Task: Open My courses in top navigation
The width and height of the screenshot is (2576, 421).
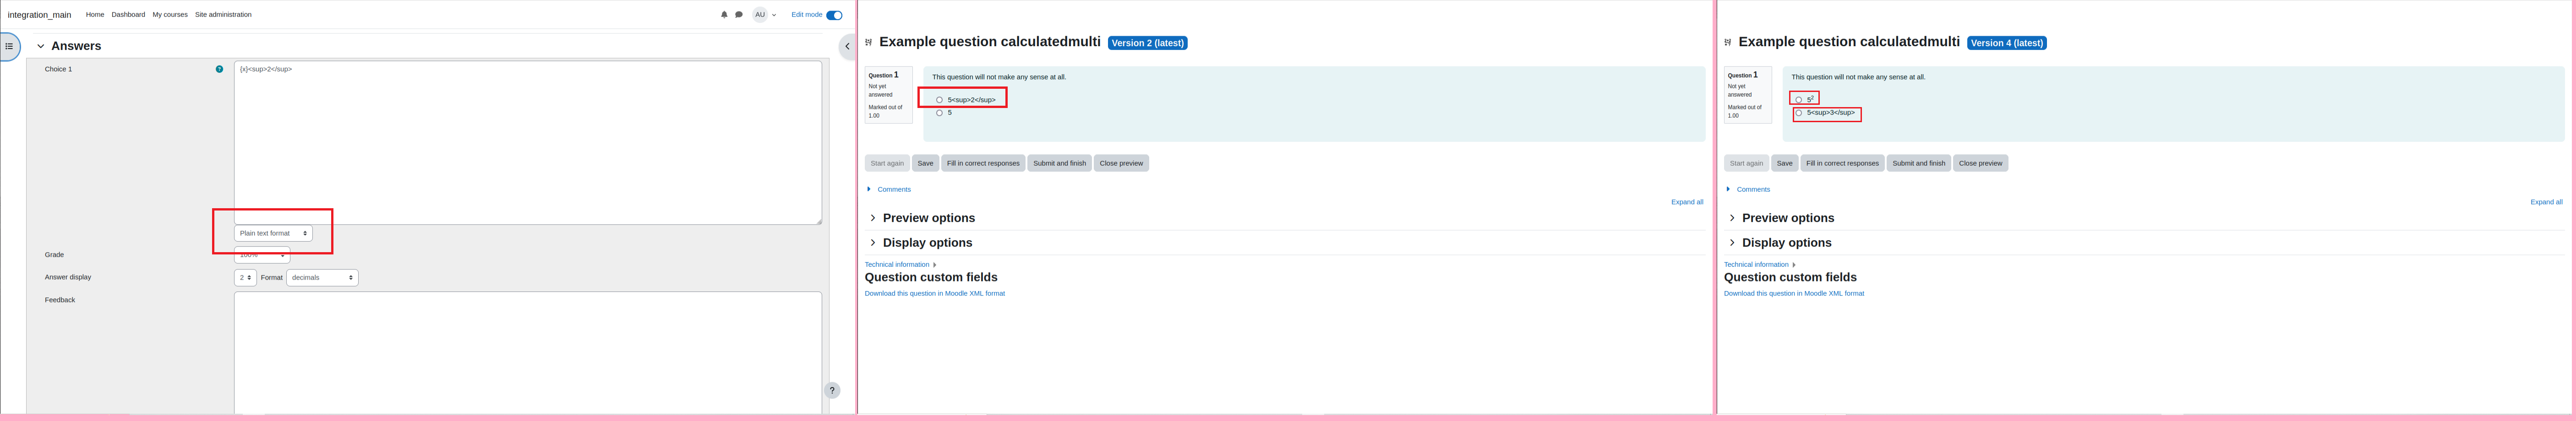Action: coord(170,15)
